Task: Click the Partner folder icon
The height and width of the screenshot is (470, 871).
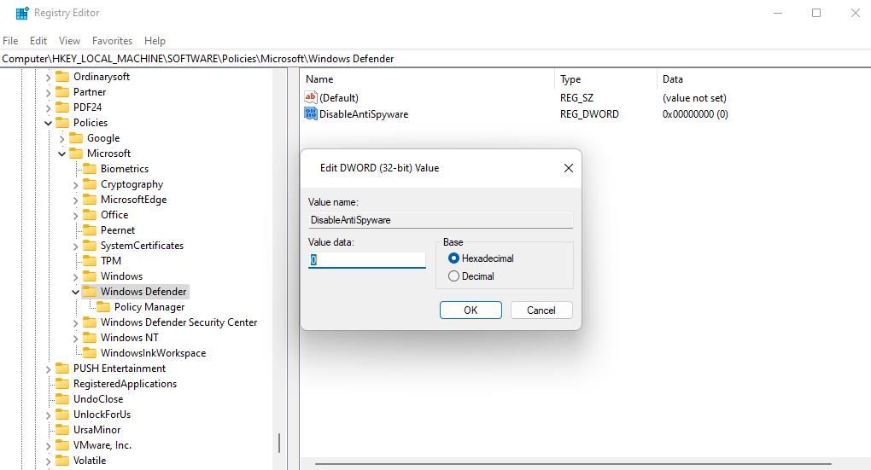Action: click(63, 92)
